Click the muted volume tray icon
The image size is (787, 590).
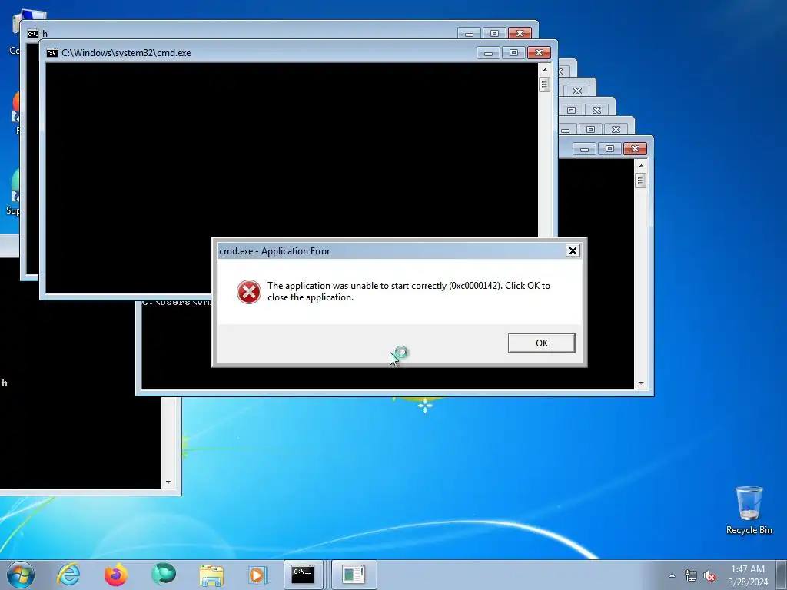pyautogui.click(x=709, y=575)
